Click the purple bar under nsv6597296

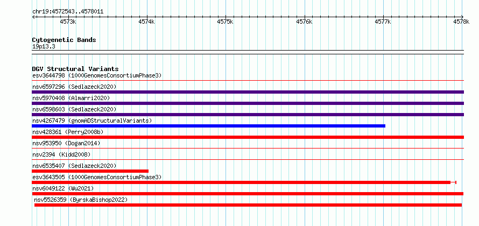pyautogui.click(x=248, y=92)
